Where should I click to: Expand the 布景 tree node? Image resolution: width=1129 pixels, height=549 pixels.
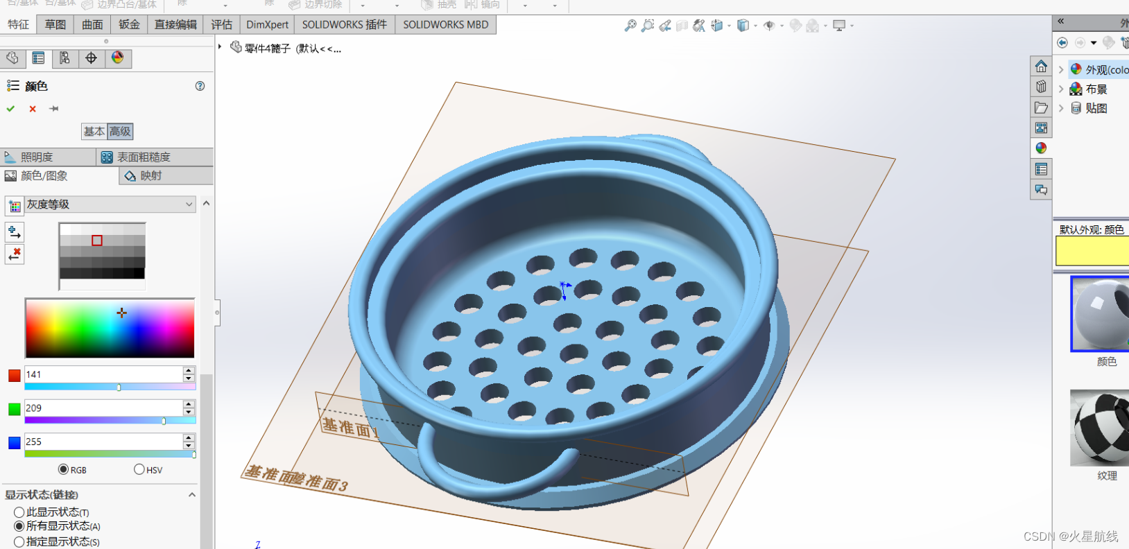1061,89
